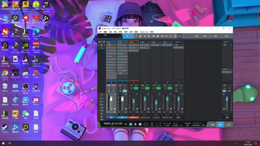Select the Listen tool speaker icon

click(158, 36)
